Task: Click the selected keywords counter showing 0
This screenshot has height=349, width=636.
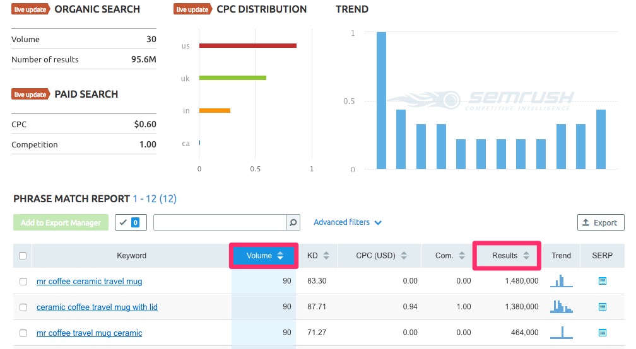Action: coord(131,222)
